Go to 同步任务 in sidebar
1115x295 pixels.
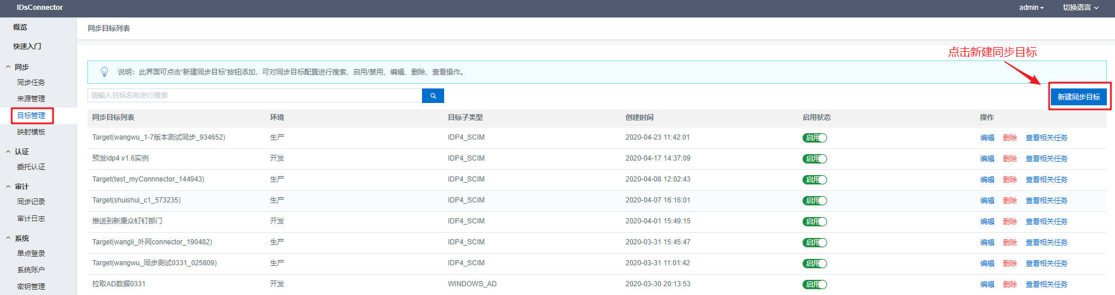click(x=31, y=83)
